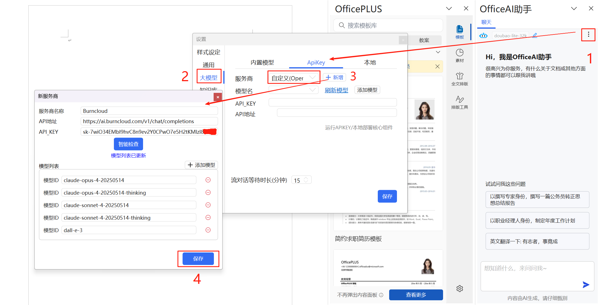
Task: Click the 新增 provider button
Action: click(334, 77)
